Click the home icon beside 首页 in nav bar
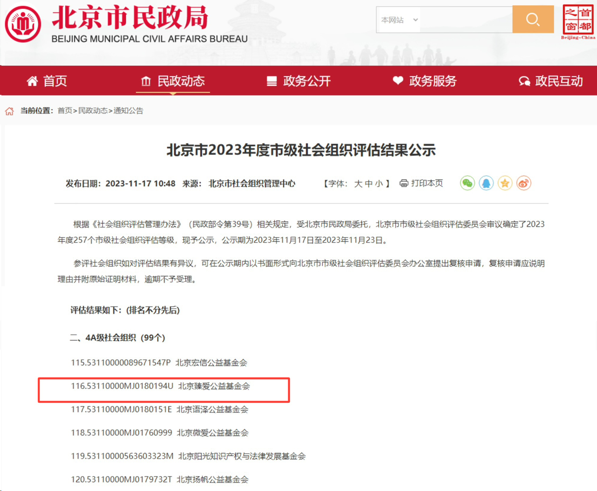The height and width of the screenshot is (491, 597). (32, 81)
